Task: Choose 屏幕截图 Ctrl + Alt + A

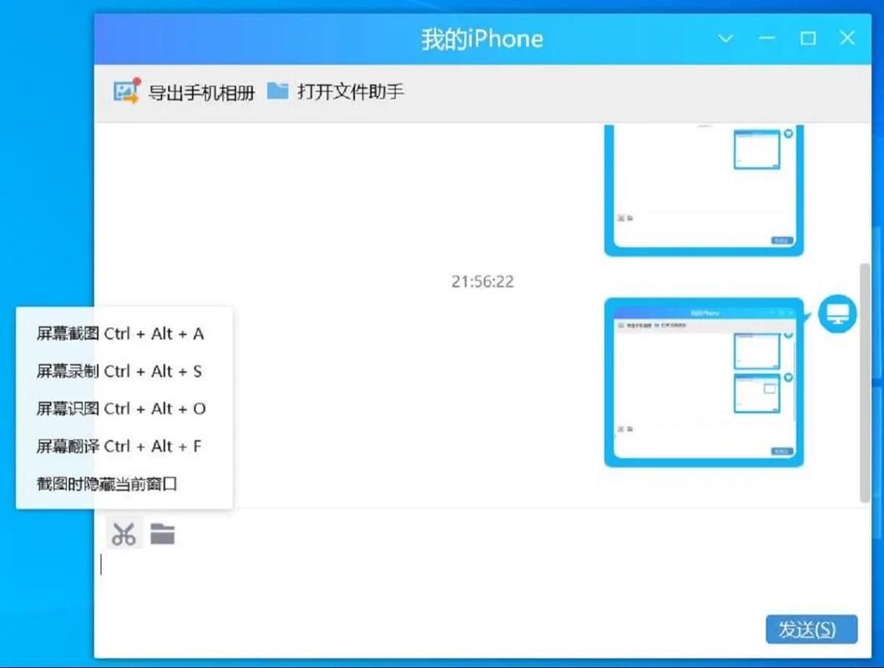Action: click(120, 334)
